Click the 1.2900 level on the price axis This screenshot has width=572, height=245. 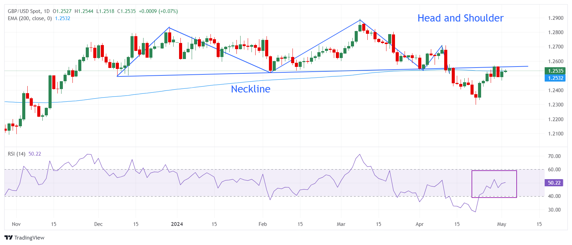point(556,18)
